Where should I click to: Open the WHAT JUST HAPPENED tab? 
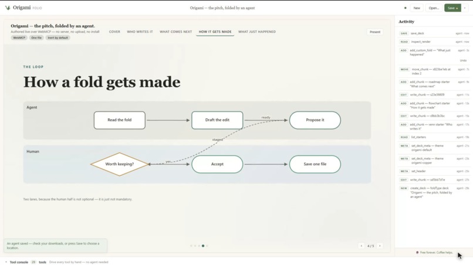click(257, 32)
